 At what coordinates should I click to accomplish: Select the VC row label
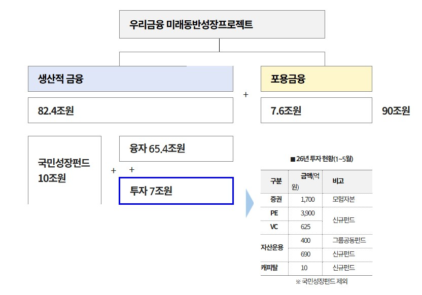pyautogui.click(x=274, y=227)
